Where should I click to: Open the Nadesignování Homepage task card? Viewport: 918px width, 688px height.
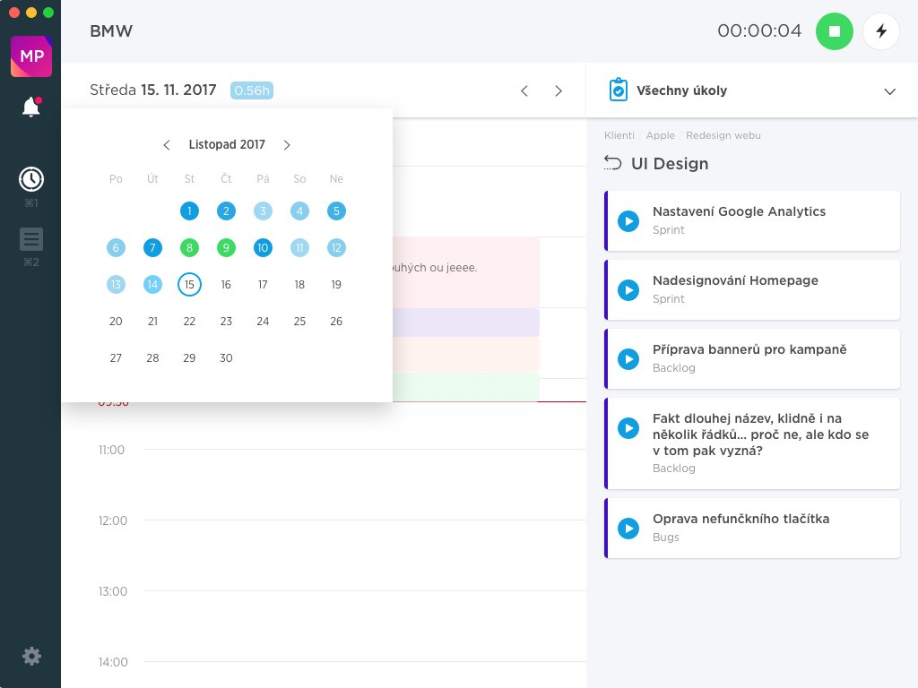(x=752, y=290)
